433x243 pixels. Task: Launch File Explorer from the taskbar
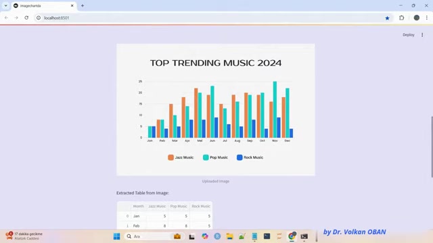click(229, 236)
